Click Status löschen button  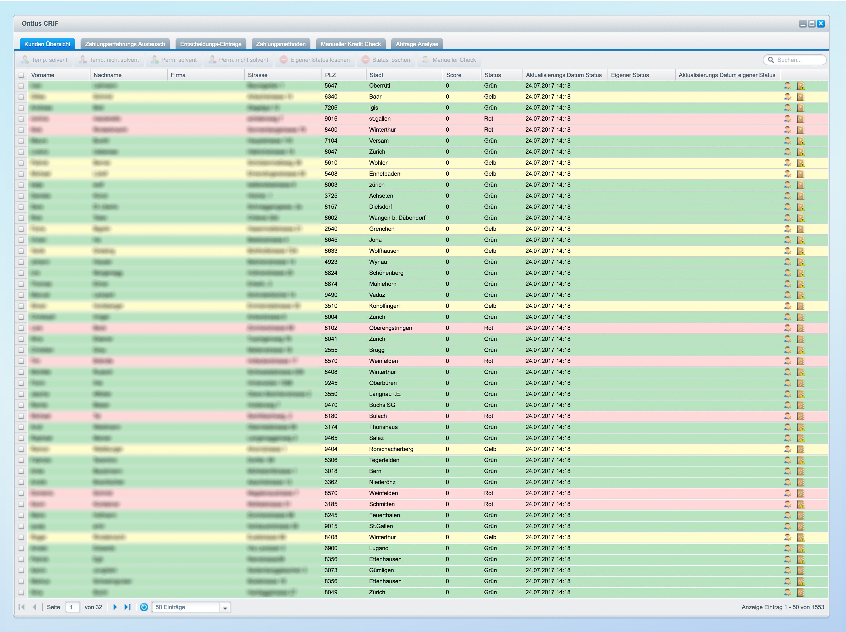386,60
